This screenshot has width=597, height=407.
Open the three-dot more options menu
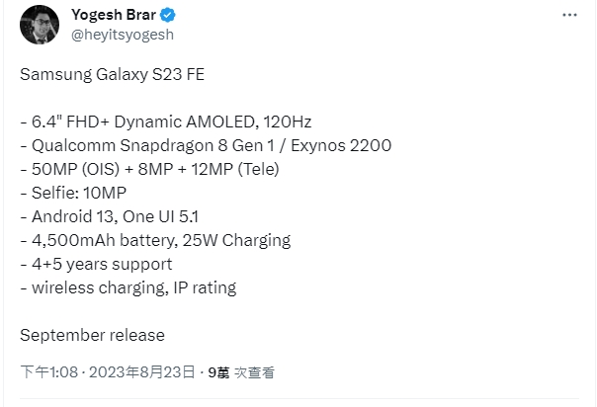[x=569, y=15]
